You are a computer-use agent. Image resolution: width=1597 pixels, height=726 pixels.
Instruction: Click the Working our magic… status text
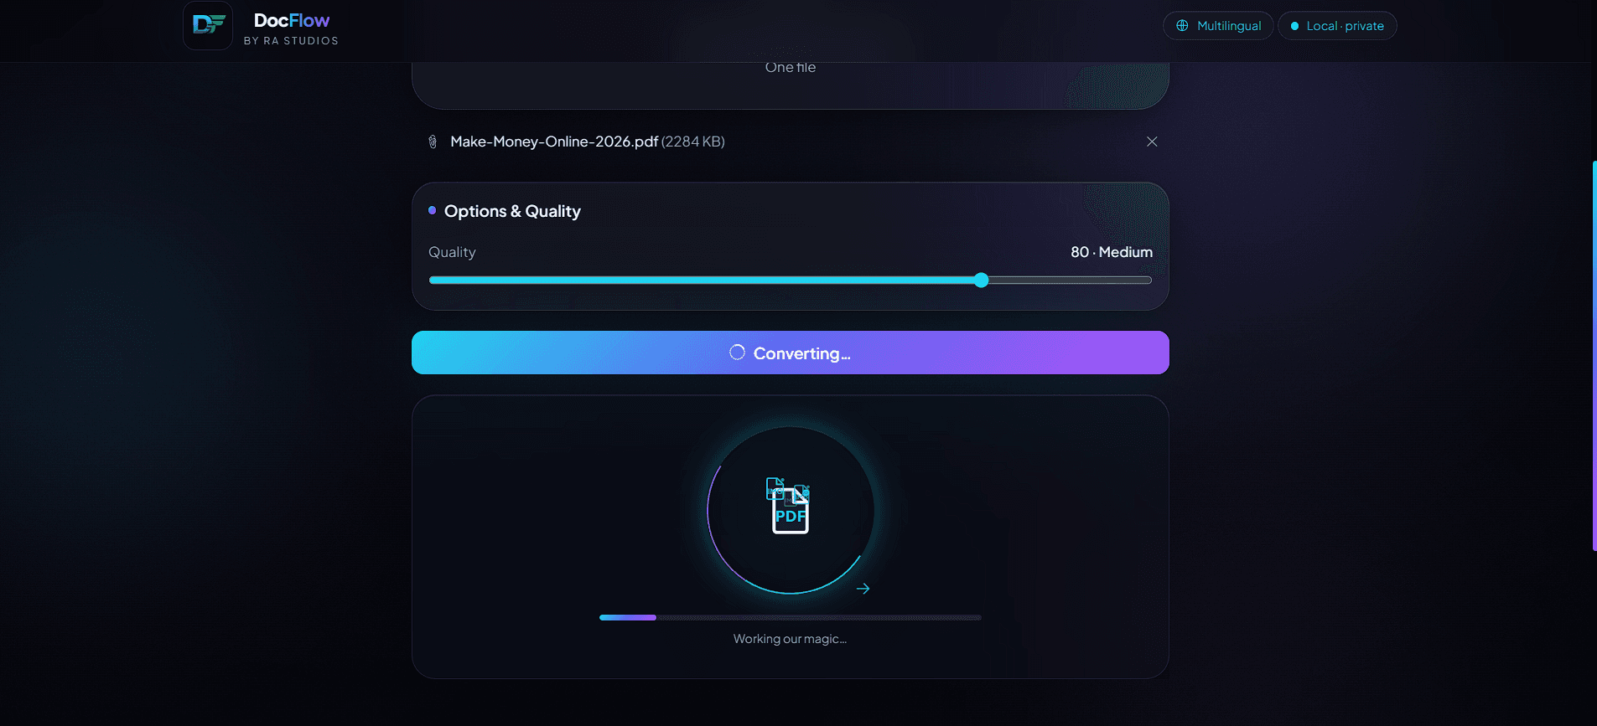[791, 639]
